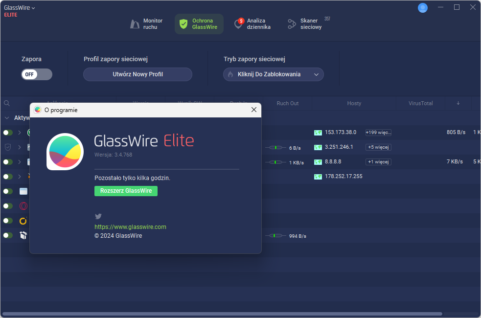Viewport: 481px width, 318px height.
Task: Switch to the Ochrona GlassWire tab
Action: pos(199,24)
